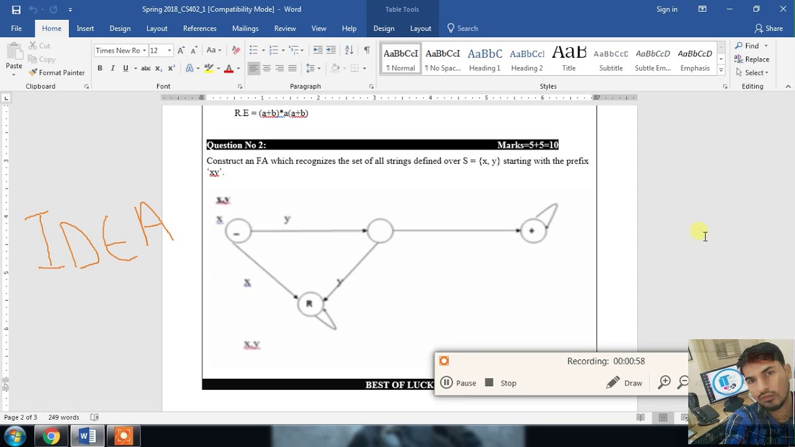The width and height of the screenshot is (795, 447).
Task: Zoom in using the recorder magnifier
Action: point(664,382)
